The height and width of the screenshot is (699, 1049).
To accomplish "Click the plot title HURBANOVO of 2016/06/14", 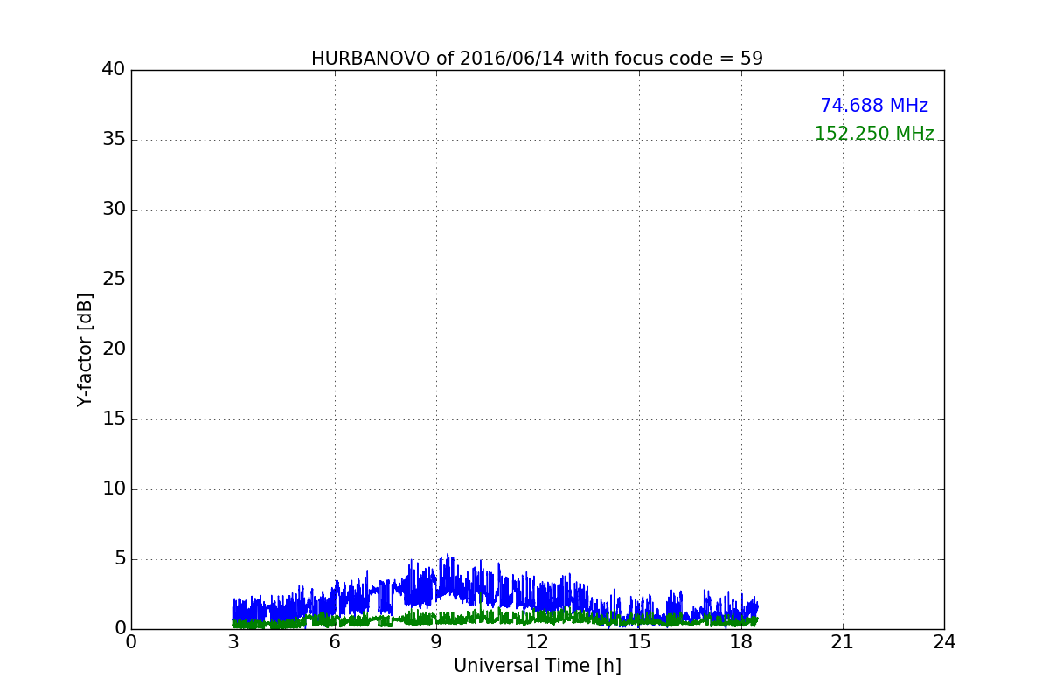I will 537,59.
